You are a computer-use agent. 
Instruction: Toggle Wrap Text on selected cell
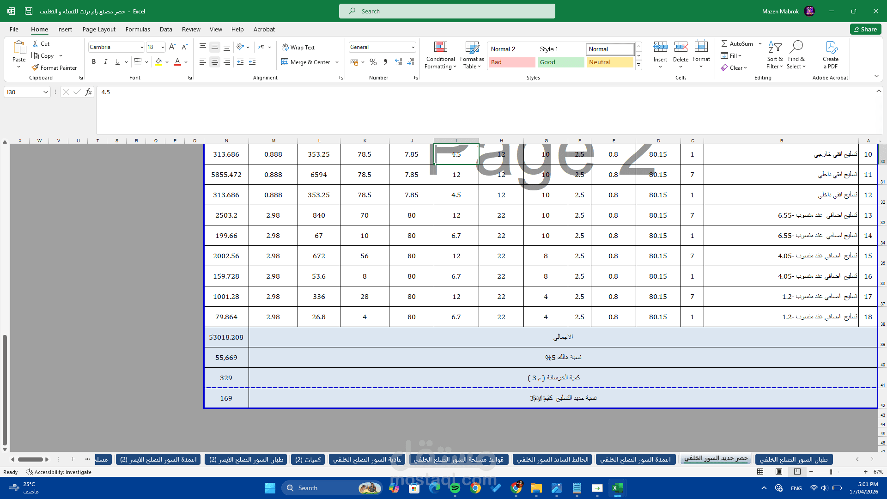[298, 47]
